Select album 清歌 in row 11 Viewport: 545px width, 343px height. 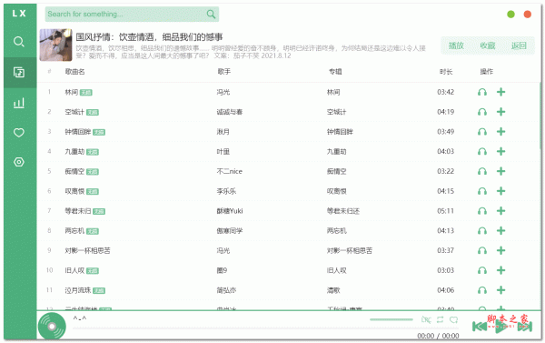click(333, 291)
